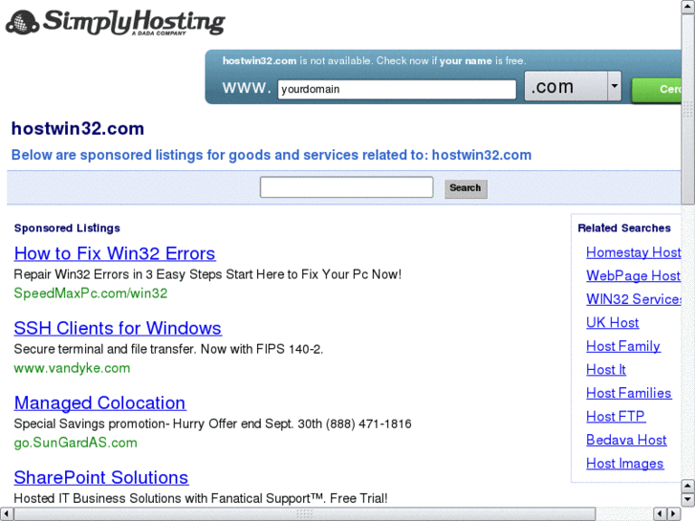The image size is (695, 521).
Task: Select Host Images related search
Action: coord(625,464)
